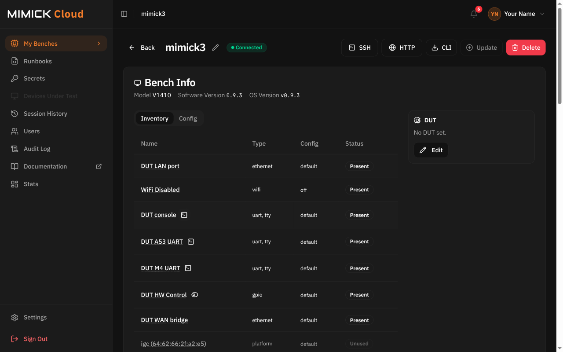
Task: Click the Connected status badge
Action: click(x=247, y=48)
